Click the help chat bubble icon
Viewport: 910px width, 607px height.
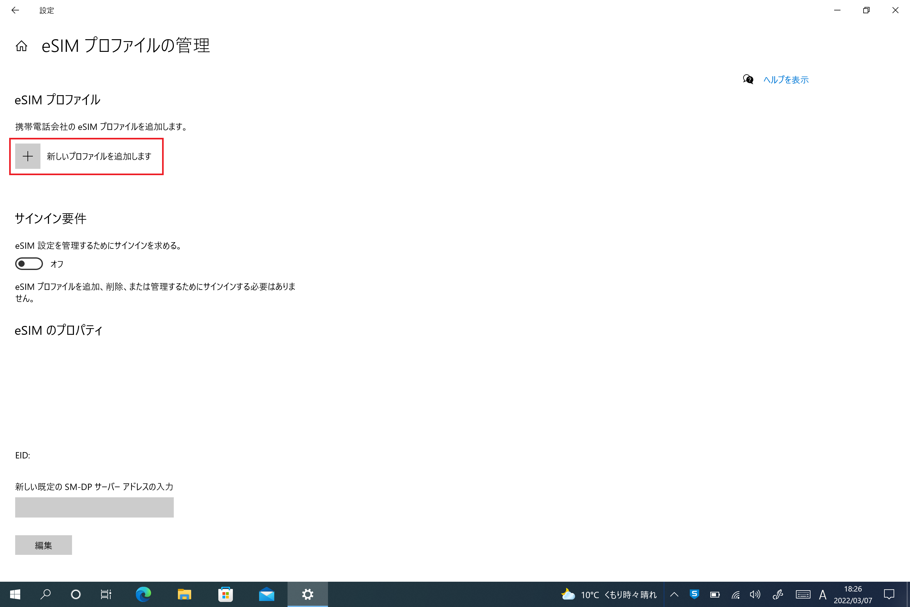pyautogui.click(x=748, y=79)
